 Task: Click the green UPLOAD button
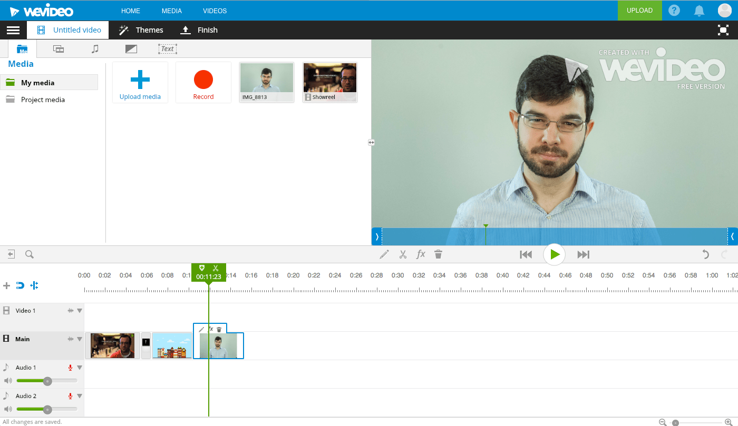[639, 11]
